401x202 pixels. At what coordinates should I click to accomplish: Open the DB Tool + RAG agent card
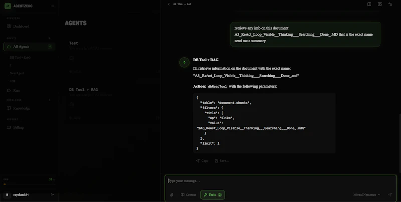112,103
